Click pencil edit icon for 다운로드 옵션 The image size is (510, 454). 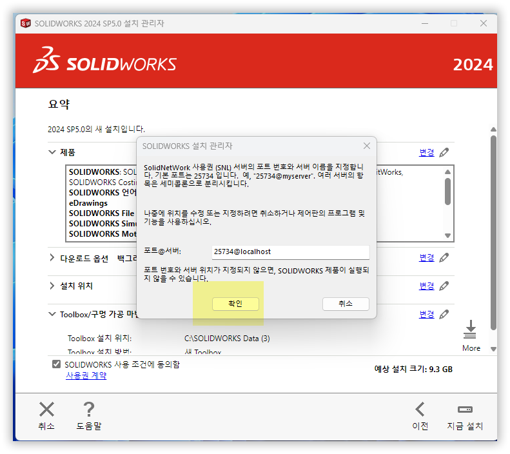point(444,257)
